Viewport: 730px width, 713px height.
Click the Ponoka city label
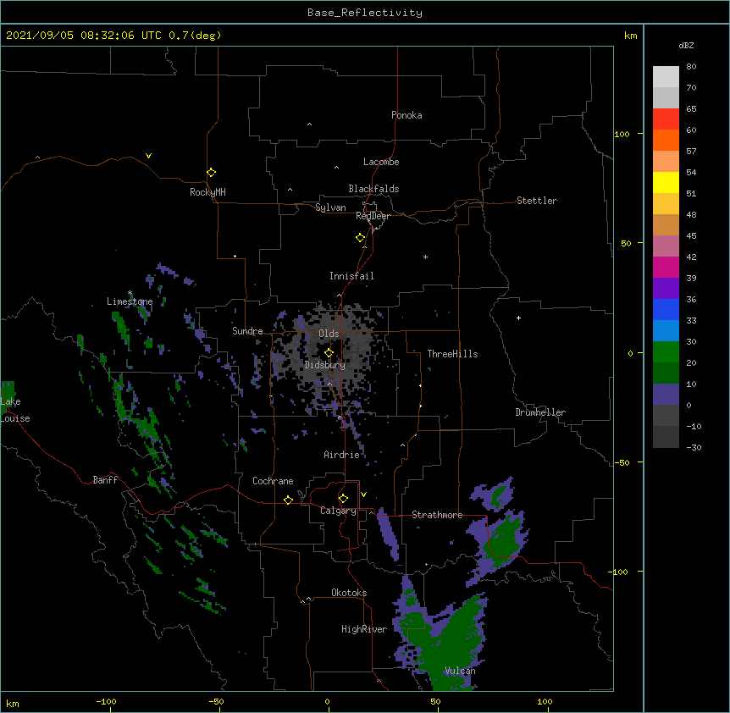(x=406, y=115)
